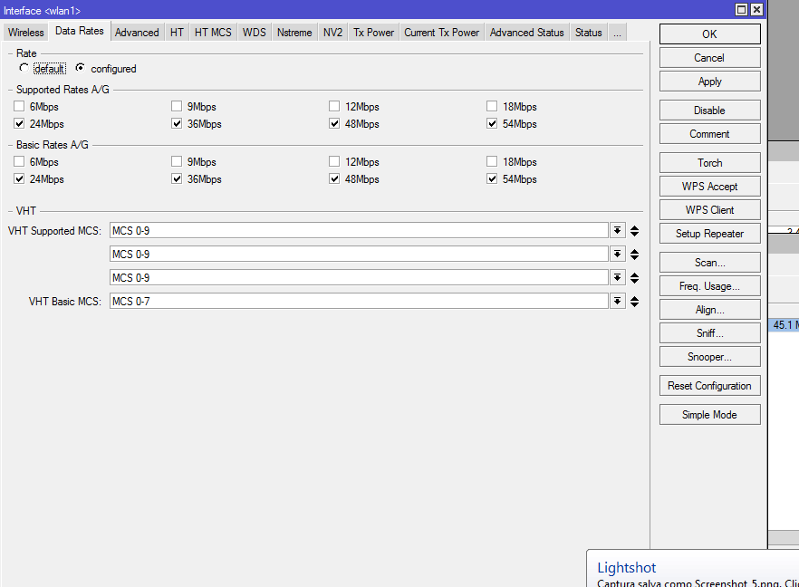
Task: Click the VHT Basic MCS 0-7 field
Action: pos(359,301)
